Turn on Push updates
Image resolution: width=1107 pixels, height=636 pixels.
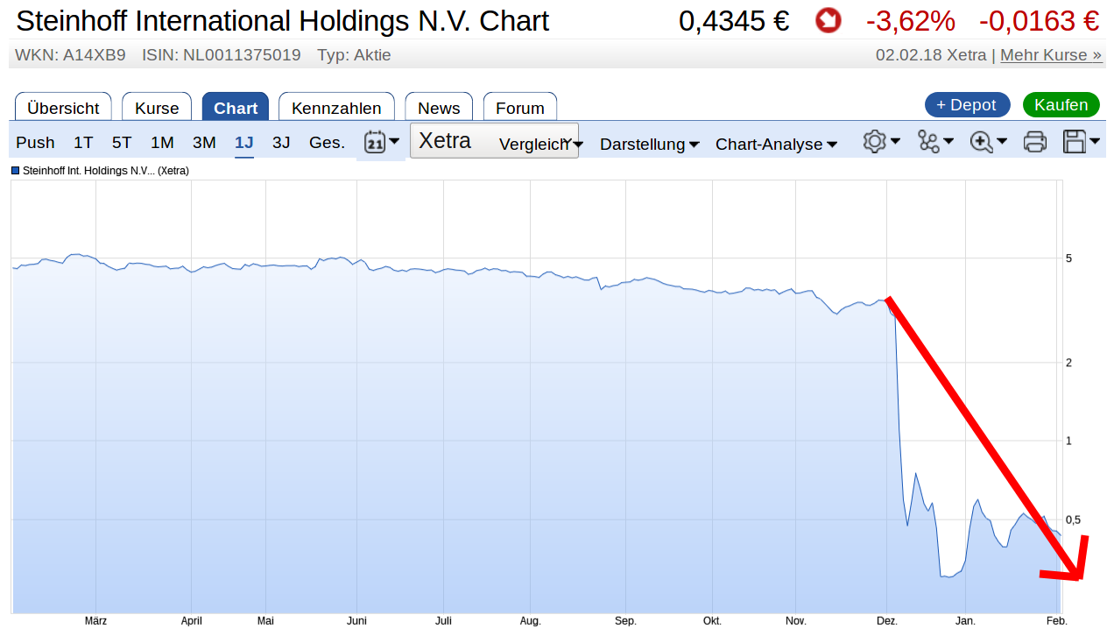35,142
